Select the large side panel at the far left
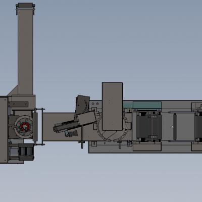Image resolution: width=202 pixels, height=202 pixels. [4, 130]
